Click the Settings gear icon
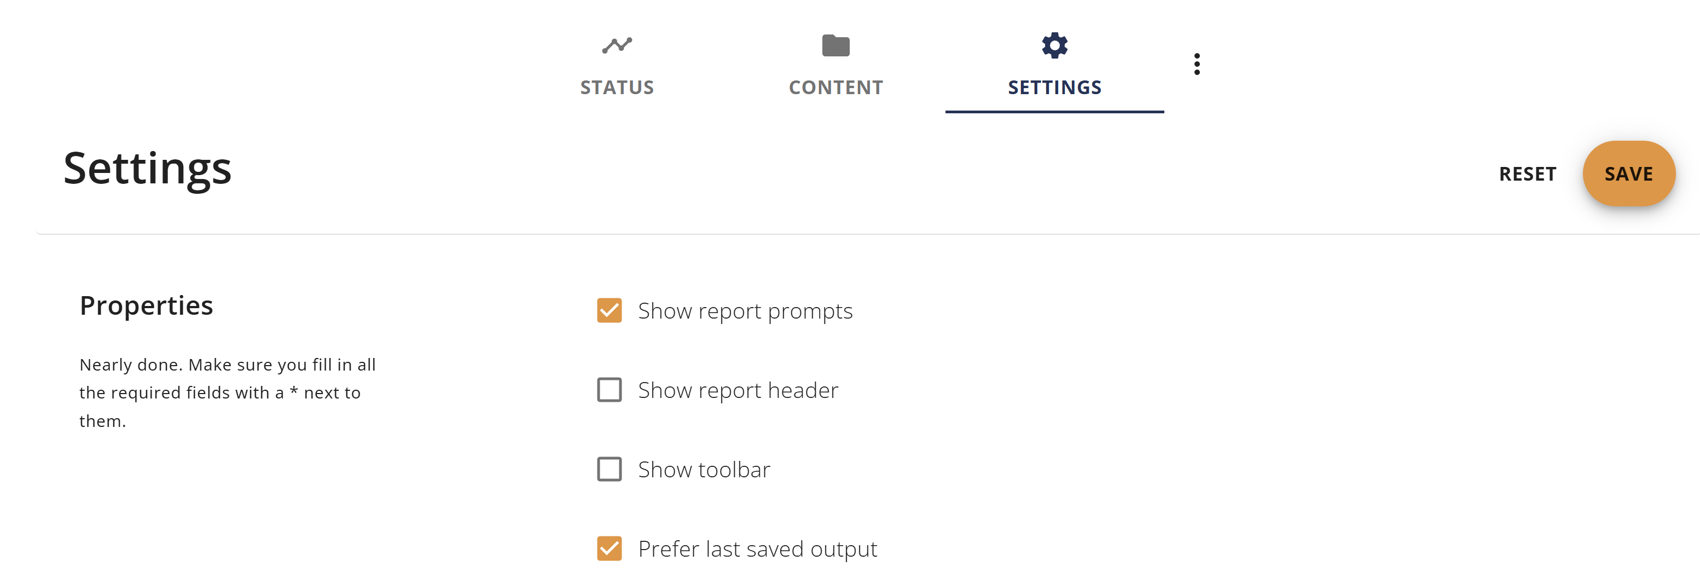The width and height of the screenshot is (1700, 572). point(1054,45)
